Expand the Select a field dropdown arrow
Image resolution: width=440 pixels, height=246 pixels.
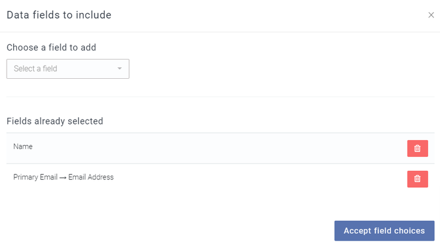119,69
